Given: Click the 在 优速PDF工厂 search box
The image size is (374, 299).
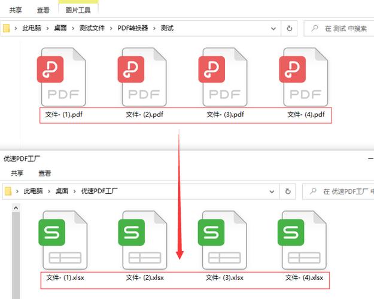Looking at the screenshot, I should coord(338,191).
